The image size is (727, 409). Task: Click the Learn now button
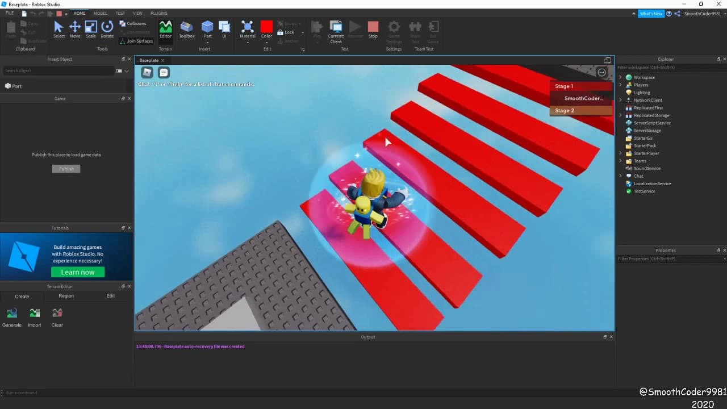click(x=78, y=272)
